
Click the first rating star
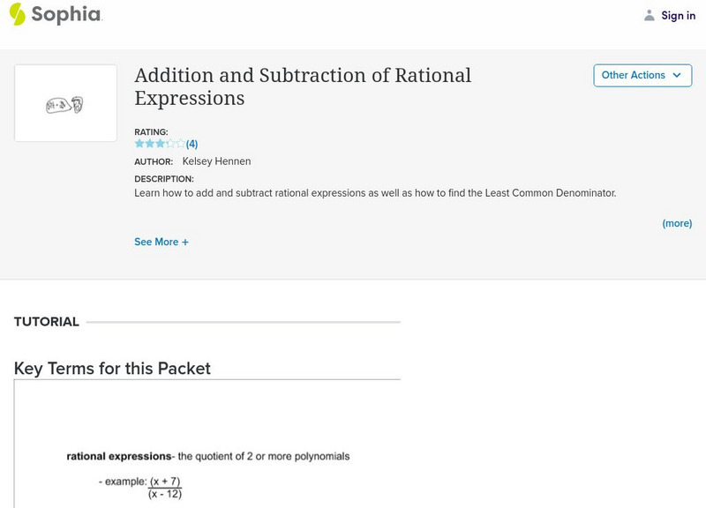pos(139,144)
